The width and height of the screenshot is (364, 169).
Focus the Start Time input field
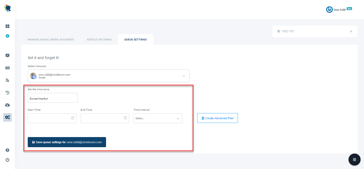point(52,118)
